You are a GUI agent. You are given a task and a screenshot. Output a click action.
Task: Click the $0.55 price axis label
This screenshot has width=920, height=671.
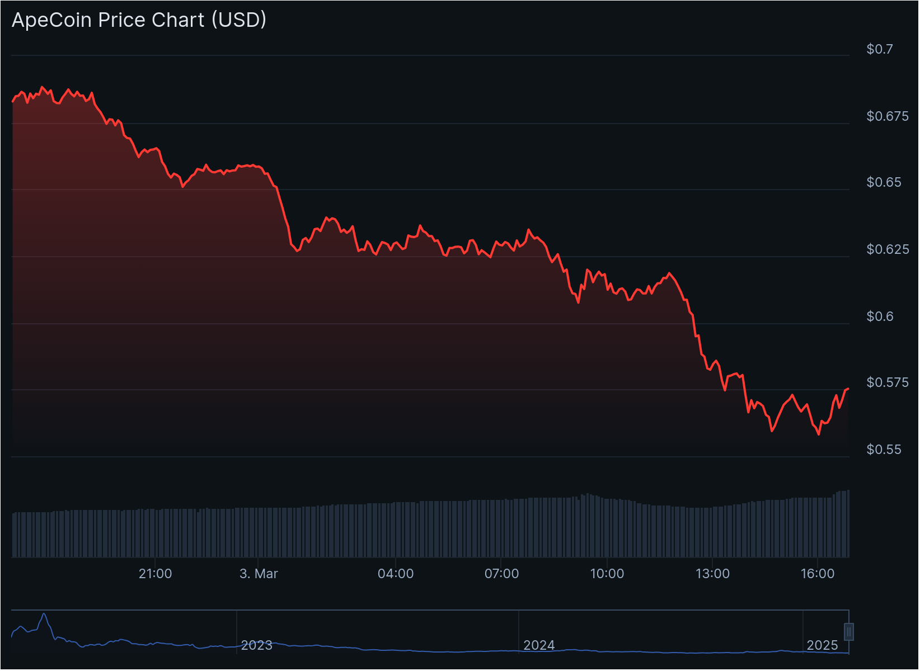(x=884, y=450)
